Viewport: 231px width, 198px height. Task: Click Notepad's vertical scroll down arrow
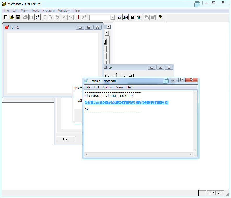(195, 150)
